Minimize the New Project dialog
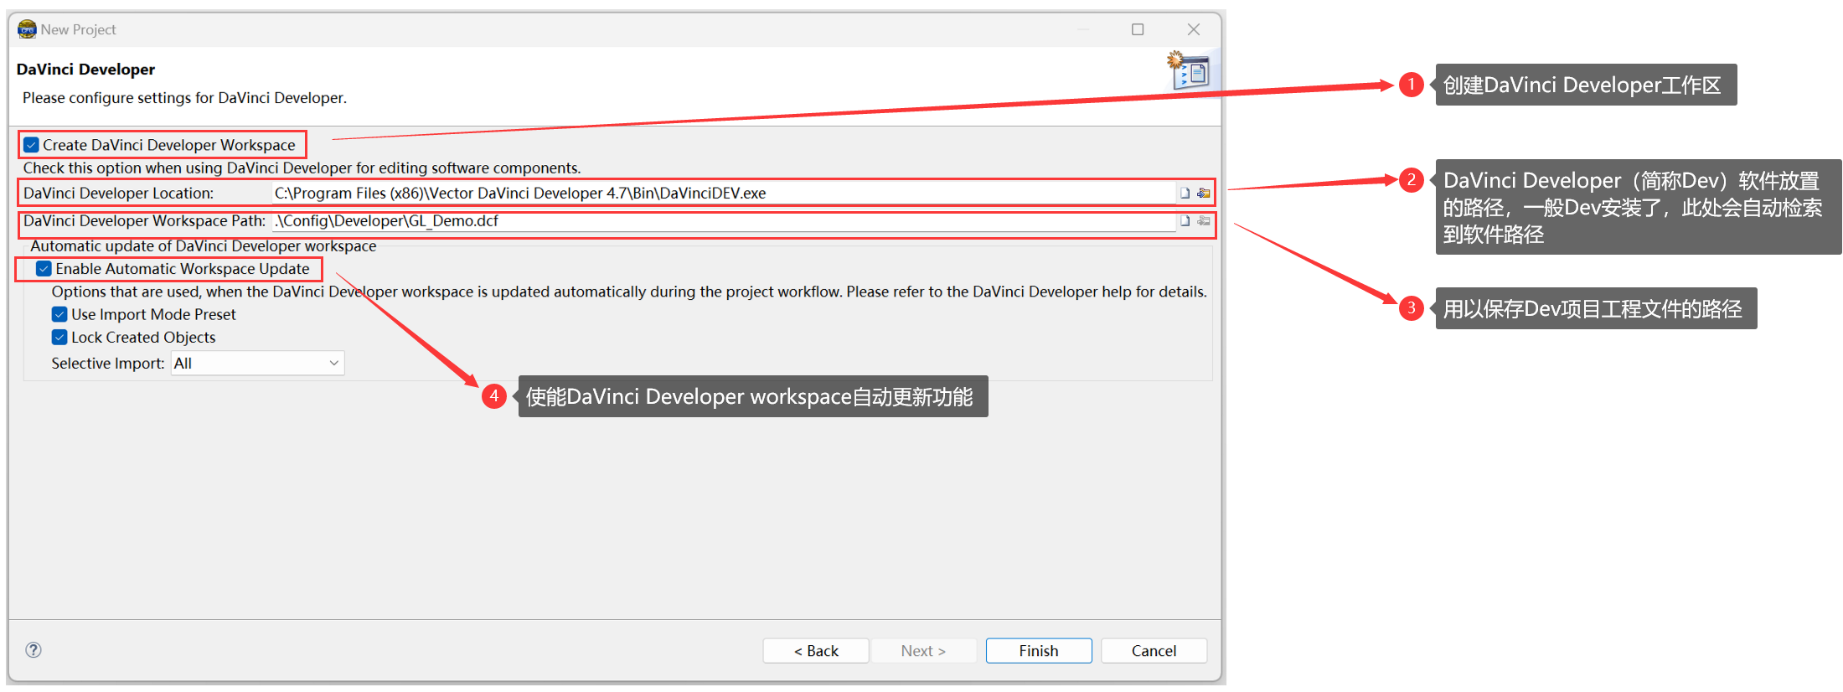 click(1083, 29)
